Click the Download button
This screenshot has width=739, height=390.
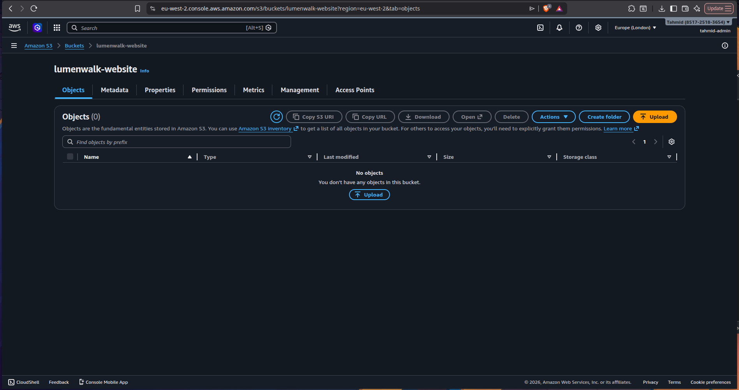click(x=423, y=117)
